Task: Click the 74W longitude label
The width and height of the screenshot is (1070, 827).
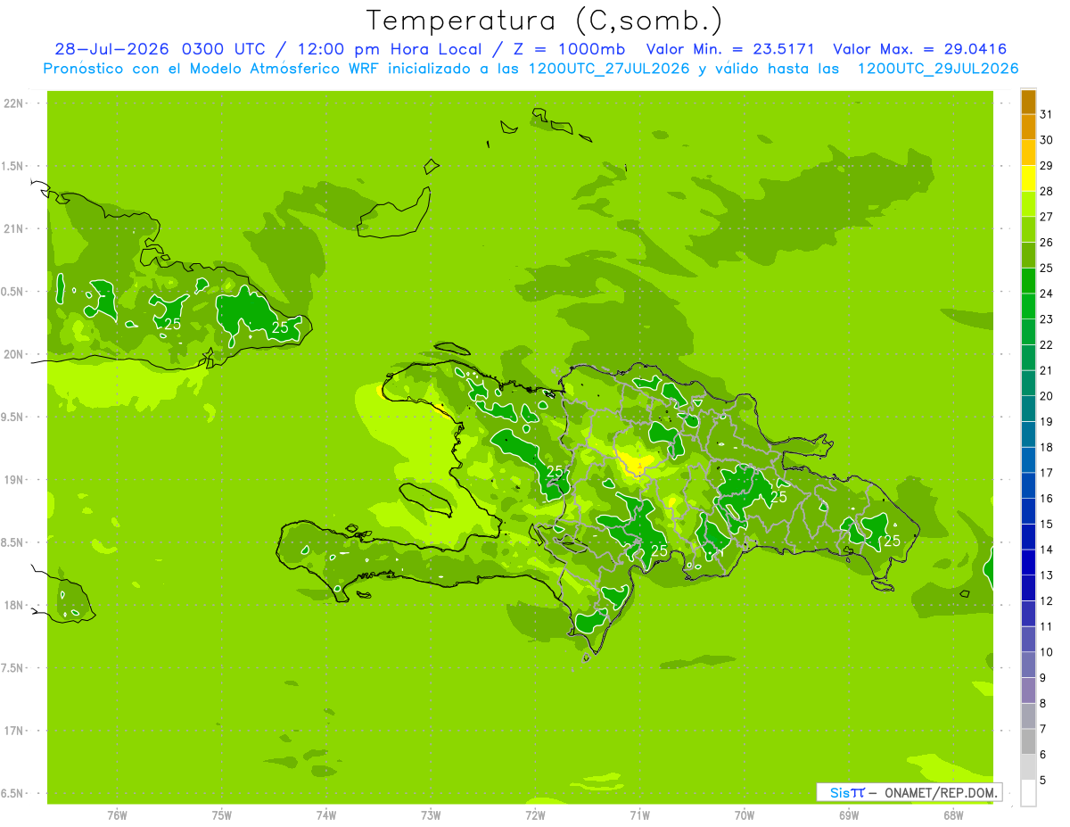Action: [325, 815]
